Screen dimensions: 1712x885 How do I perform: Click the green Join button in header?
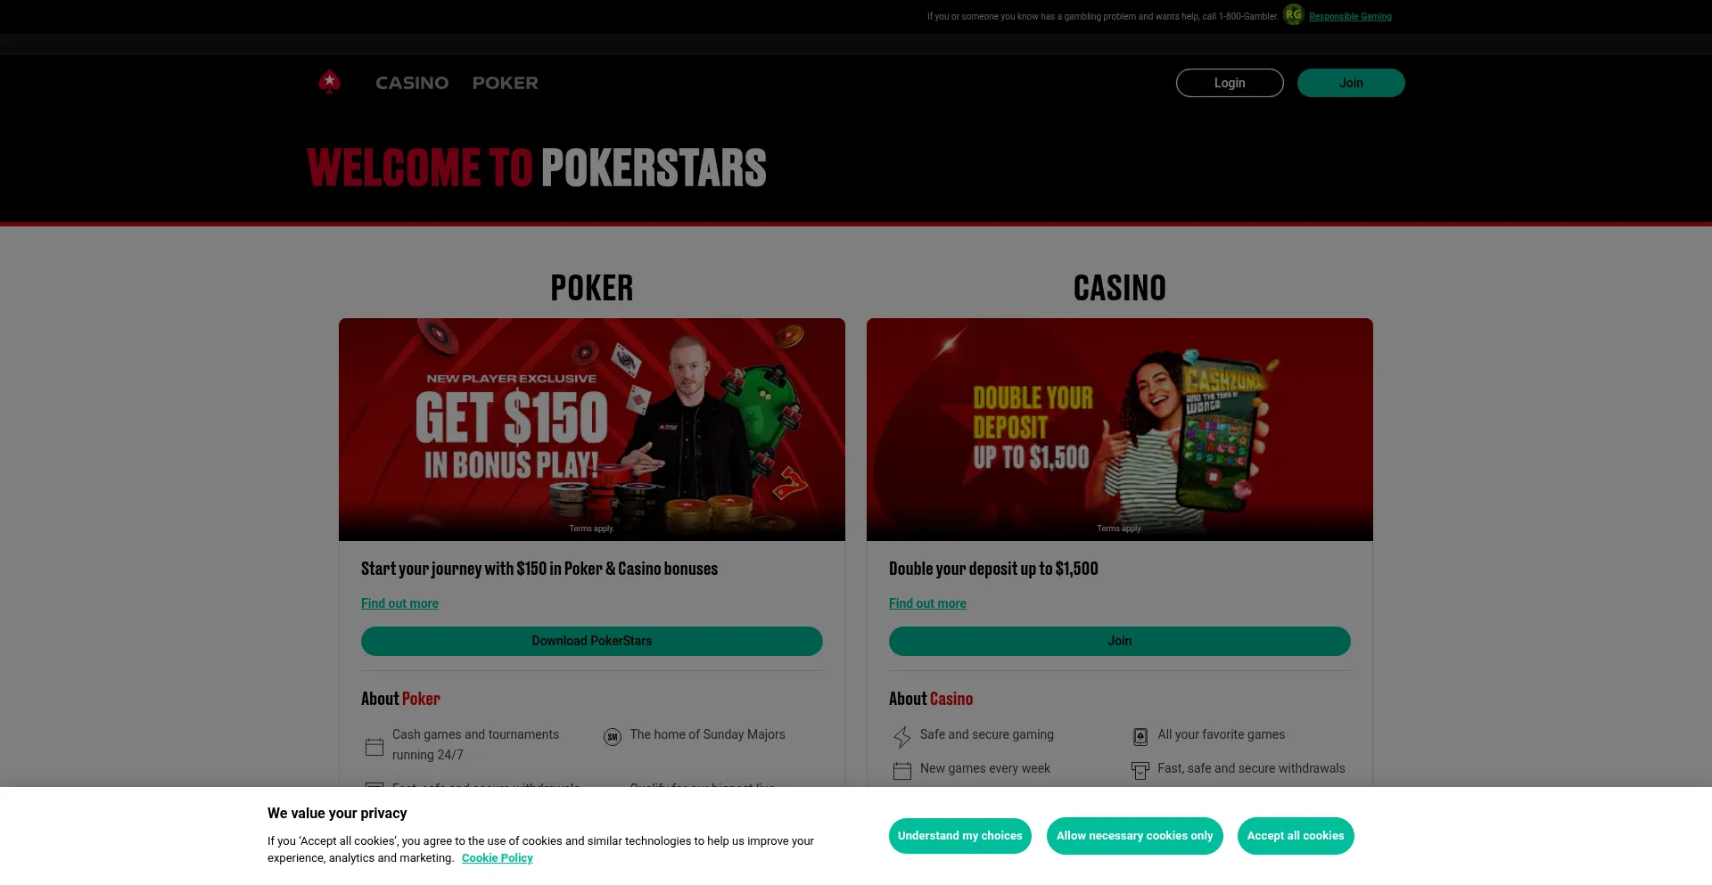click(x=1351, y=83)
